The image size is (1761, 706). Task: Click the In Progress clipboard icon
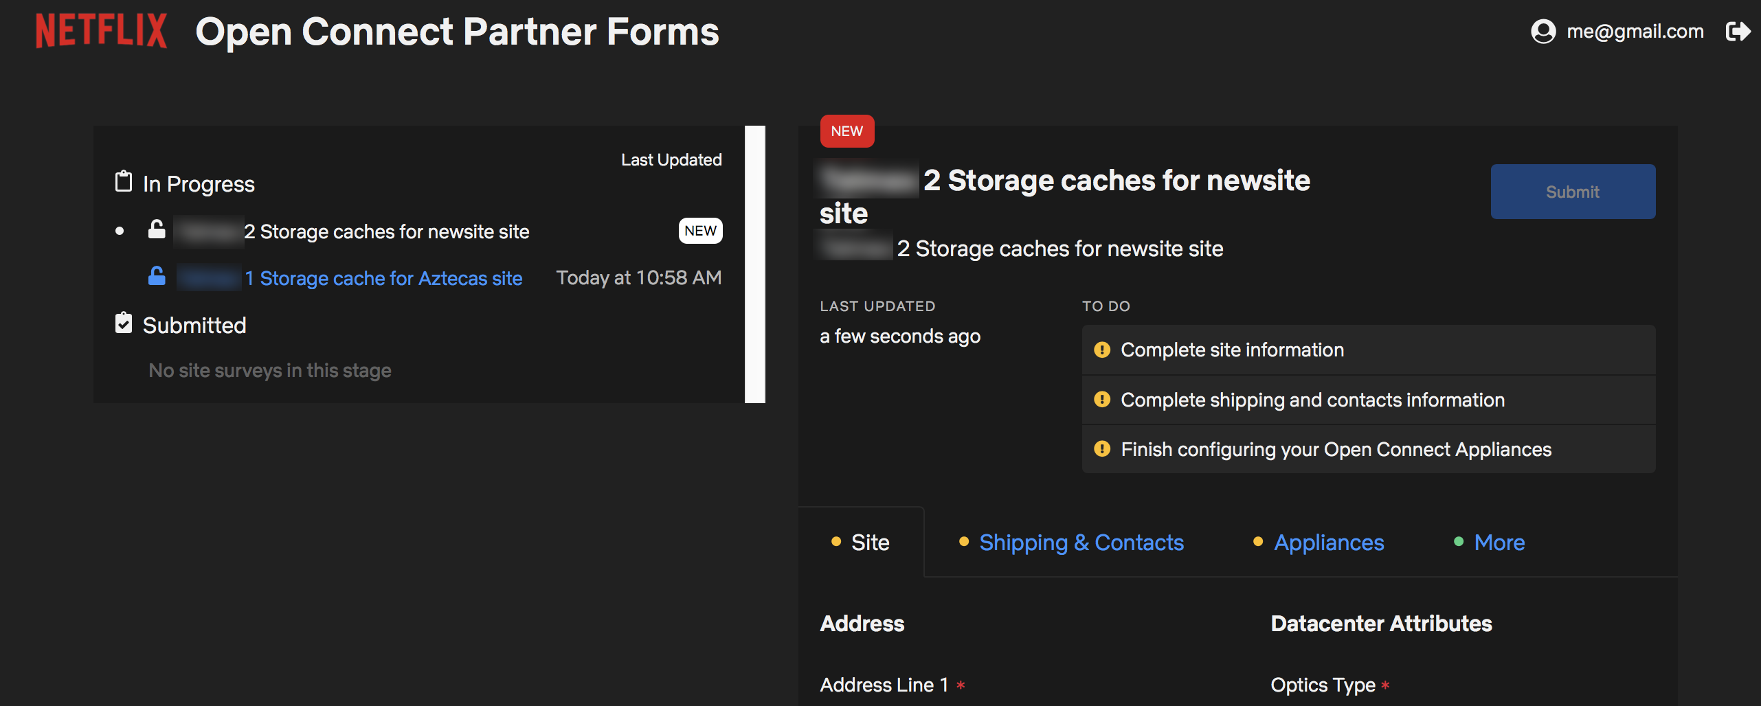point(124,182)
